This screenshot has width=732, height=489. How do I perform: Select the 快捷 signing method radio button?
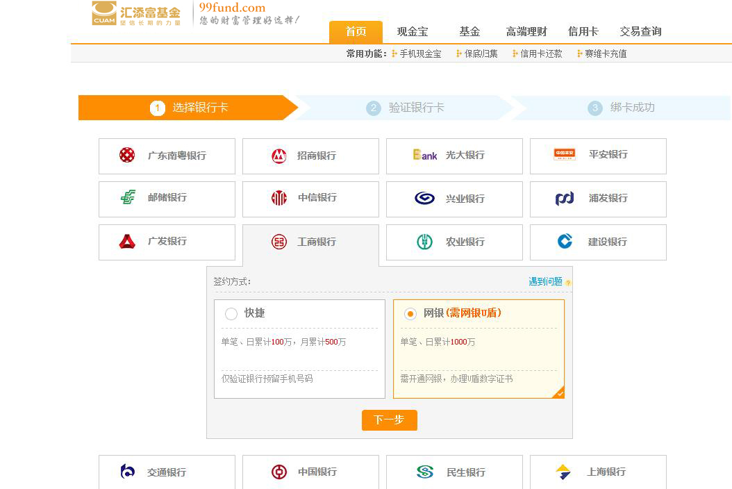[x=231, y=314]
